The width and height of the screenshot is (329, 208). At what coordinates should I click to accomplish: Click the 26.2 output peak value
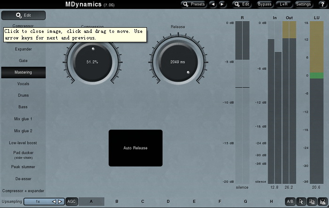click(x=289, y=187)
